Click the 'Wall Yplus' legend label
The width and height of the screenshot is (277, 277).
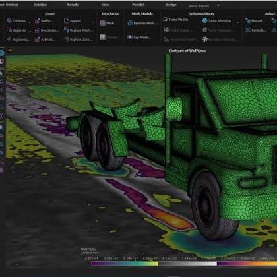tap(88, 249)
